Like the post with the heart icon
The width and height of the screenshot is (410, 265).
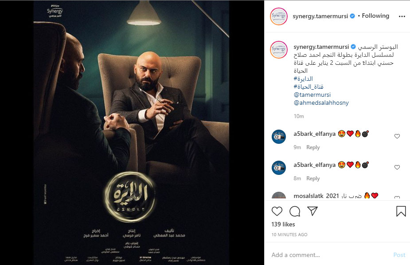click(277, 211)
